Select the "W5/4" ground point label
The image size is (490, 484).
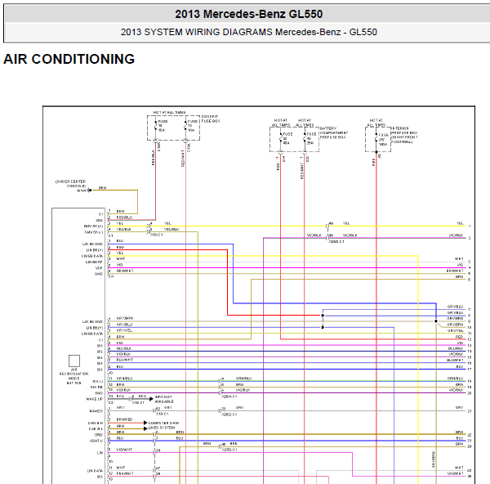(x=81, y=190)
